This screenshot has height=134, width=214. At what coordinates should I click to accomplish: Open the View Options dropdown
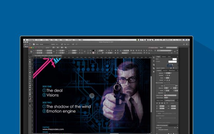click(x=54, y=48)
